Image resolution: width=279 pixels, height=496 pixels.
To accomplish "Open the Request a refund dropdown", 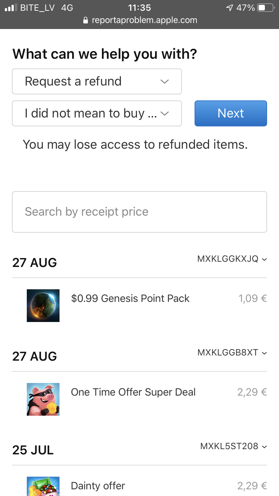I will click(97, 81).
